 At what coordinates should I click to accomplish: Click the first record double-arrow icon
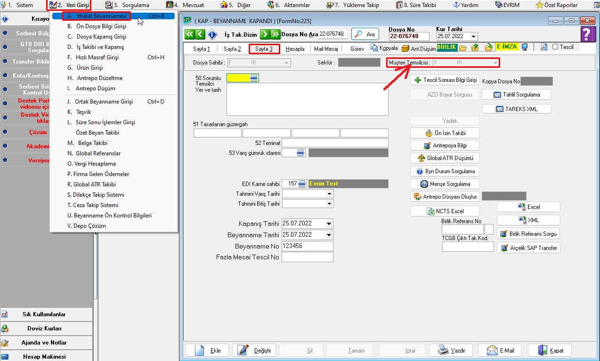click(189, 34)
